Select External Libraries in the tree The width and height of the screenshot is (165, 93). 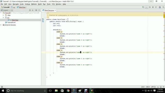point(10,25)
